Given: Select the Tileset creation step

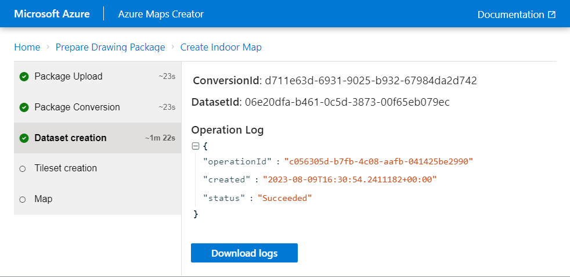Looking at the screenshot, I should click(x=98, y=168).
